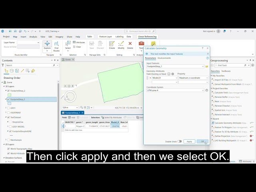256x192 pixels.
Task: Browse for Input Features folder icon
Action: click(x=207, y=66)
